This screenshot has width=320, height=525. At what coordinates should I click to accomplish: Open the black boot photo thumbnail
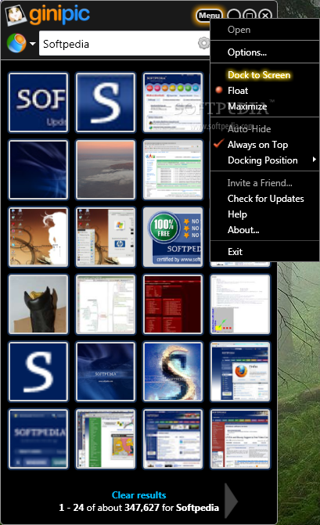(x=38, y=304)
